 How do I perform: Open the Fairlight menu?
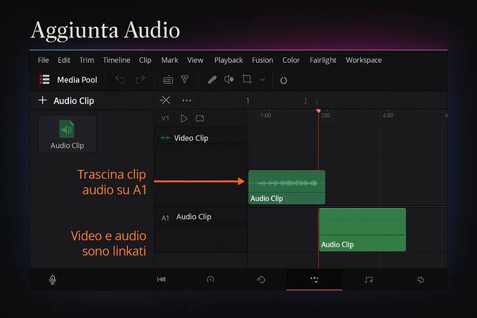pos(323,60)
